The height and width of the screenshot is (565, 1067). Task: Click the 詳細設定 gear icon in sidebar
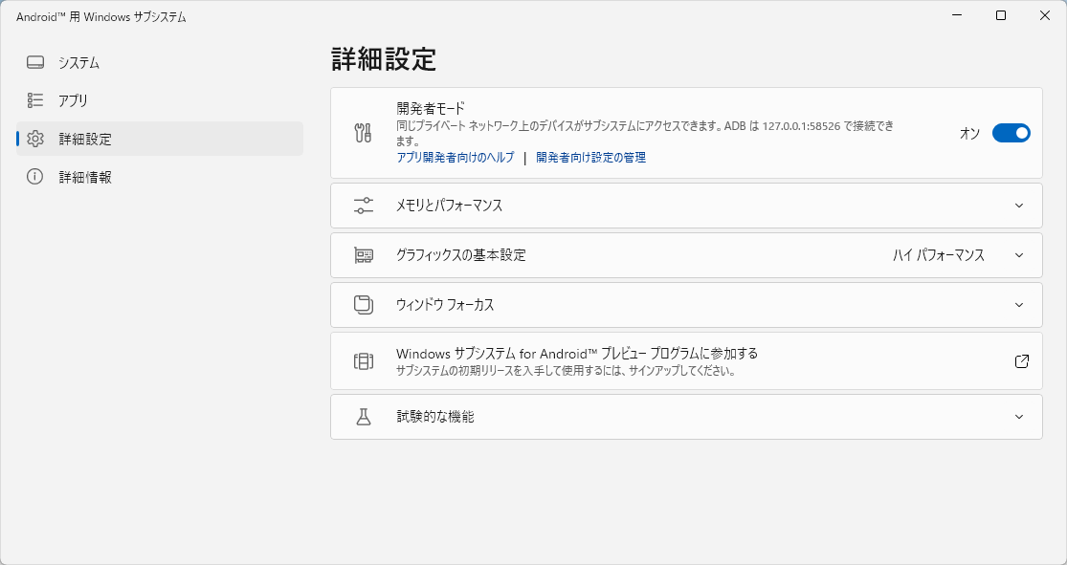point(35,139)
